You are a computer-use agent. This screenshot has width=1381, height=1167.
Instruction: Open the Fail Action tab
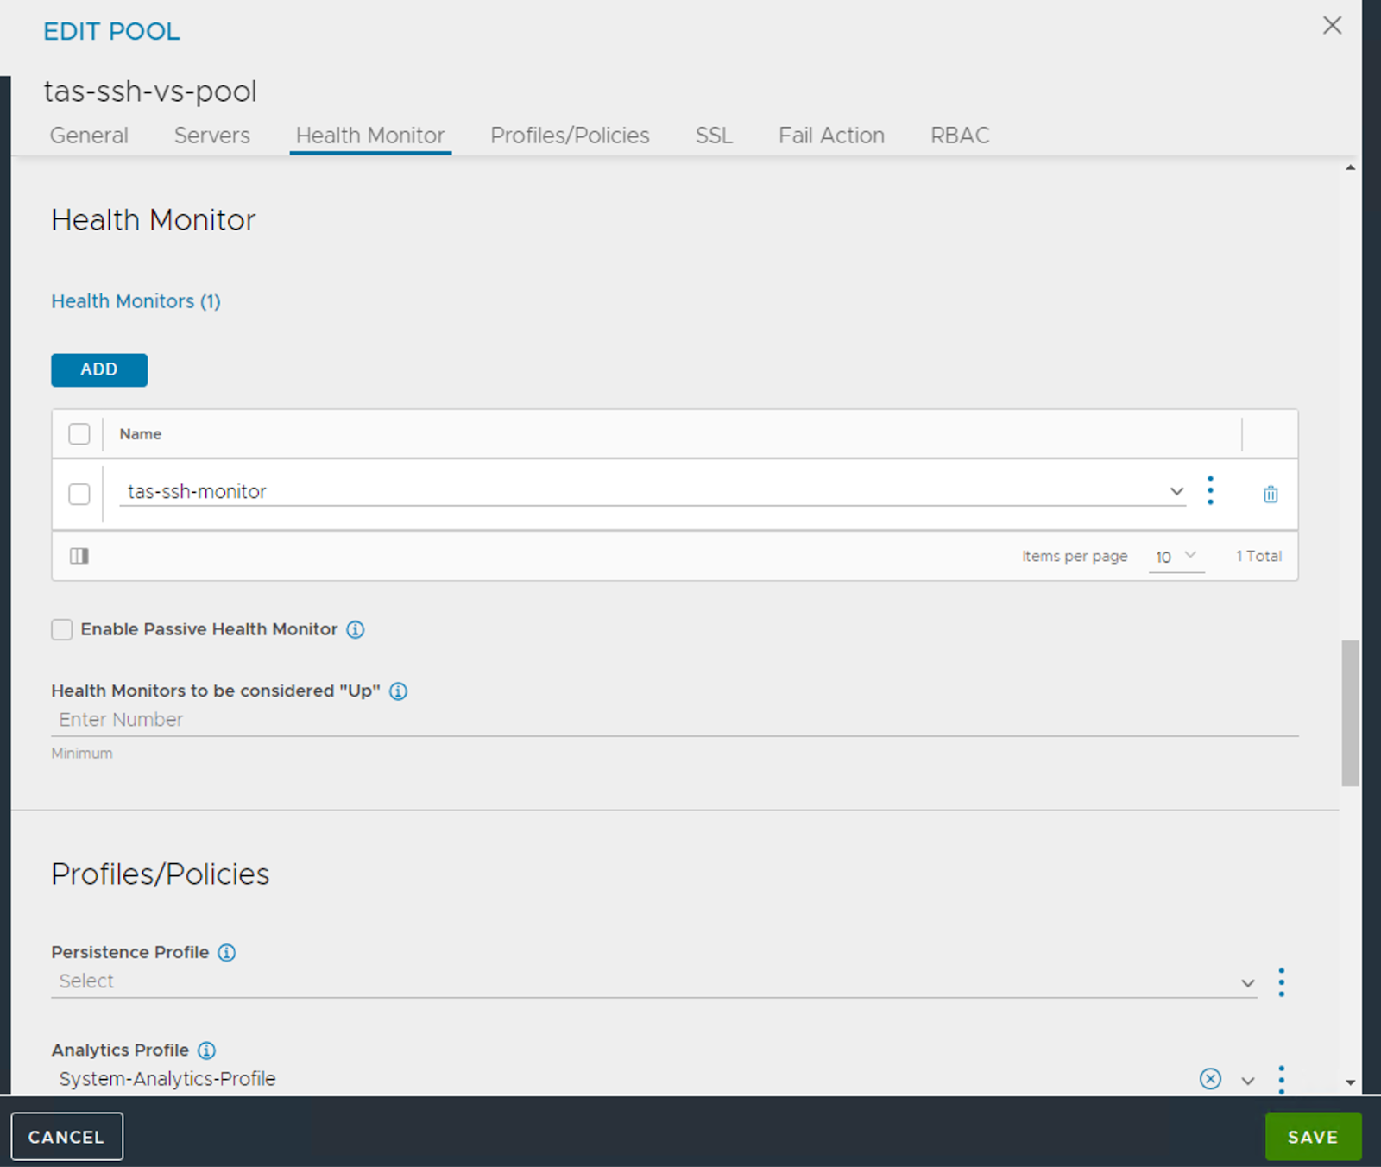click(831, 136)
